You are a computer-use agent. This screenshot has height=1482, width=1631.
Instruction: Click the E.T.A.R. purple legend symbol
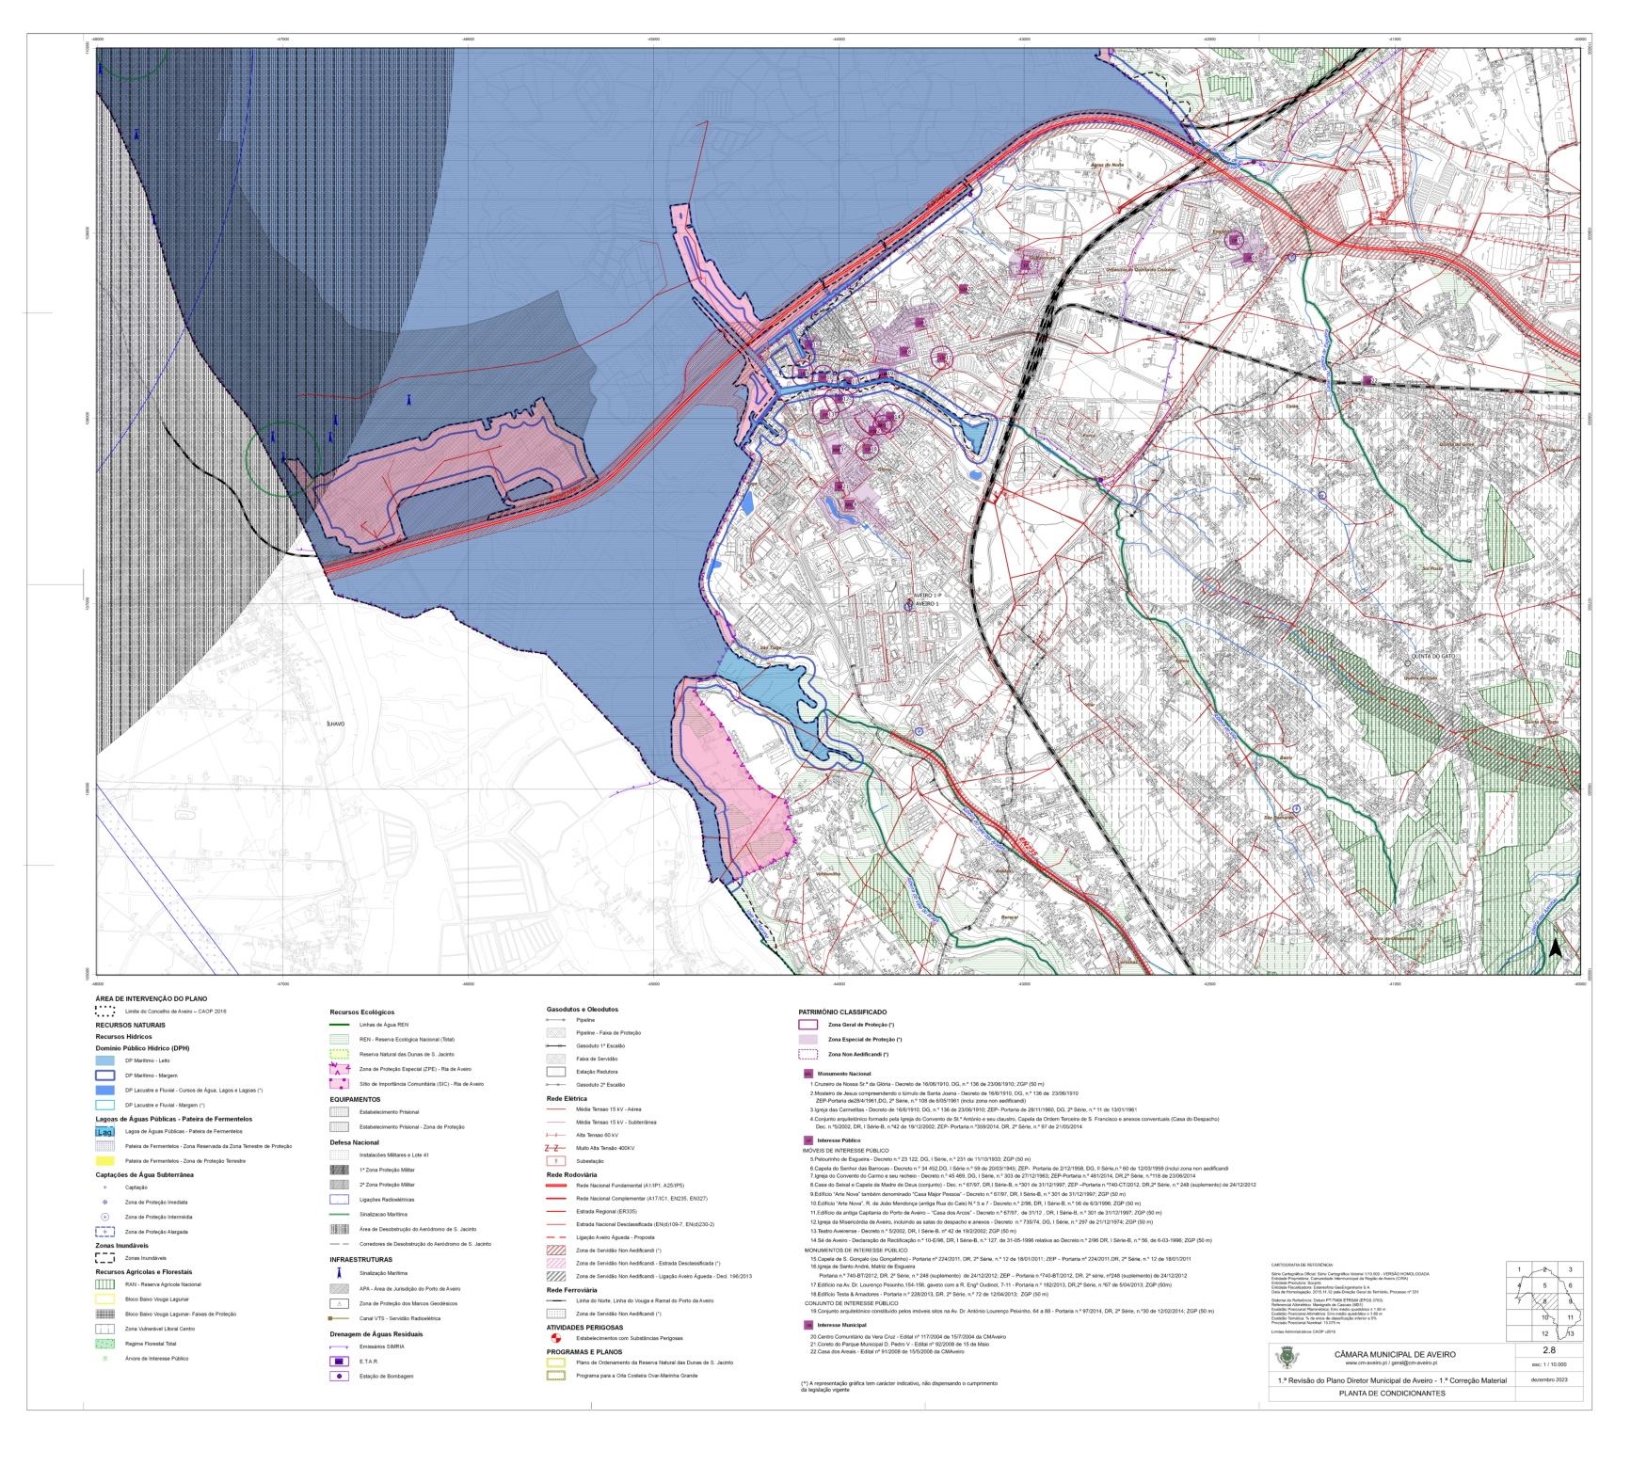(x=340, y=1361)
